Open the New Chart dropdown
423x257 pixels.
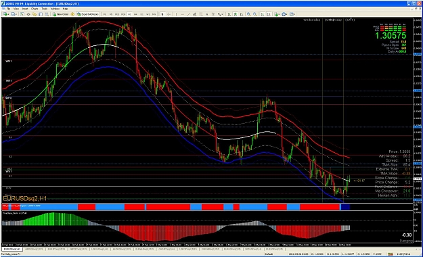click(x=5, y=14)
